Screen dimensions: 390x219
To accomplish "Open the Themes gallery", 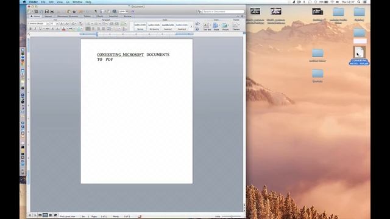I will 236,26.
